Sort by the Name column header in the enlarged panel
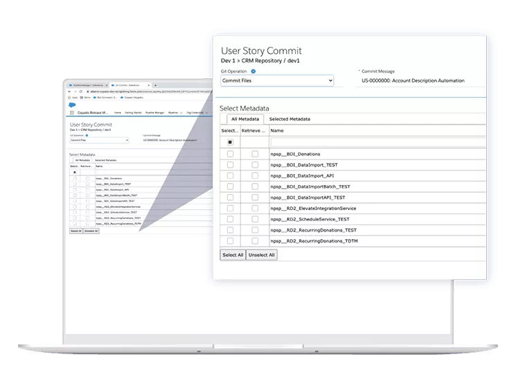Image resolution: width=516 pixels, height=377 pixels. coord(277,130)
